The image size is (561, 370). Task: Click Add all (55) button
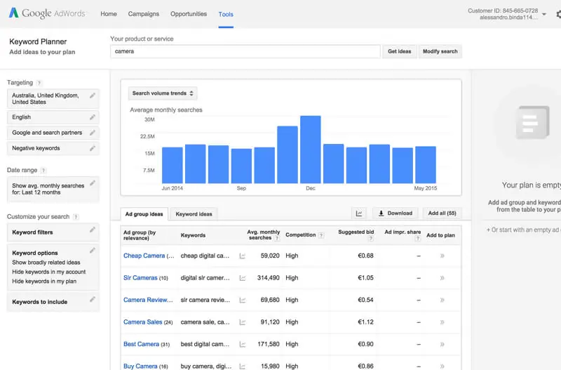(442, 213)
